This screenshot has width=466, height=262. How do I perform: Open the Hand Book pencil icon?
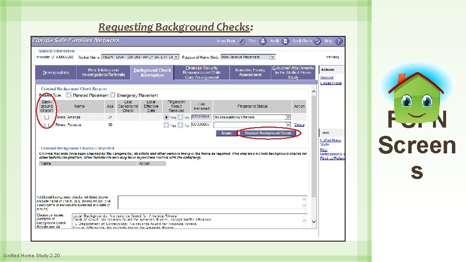[x=242, y=41]
